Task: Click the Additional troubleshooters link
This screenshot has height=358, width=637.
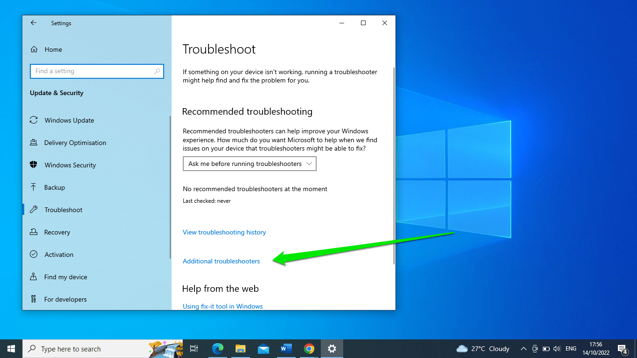Action: pyautogui.click(x=221, y=261)
